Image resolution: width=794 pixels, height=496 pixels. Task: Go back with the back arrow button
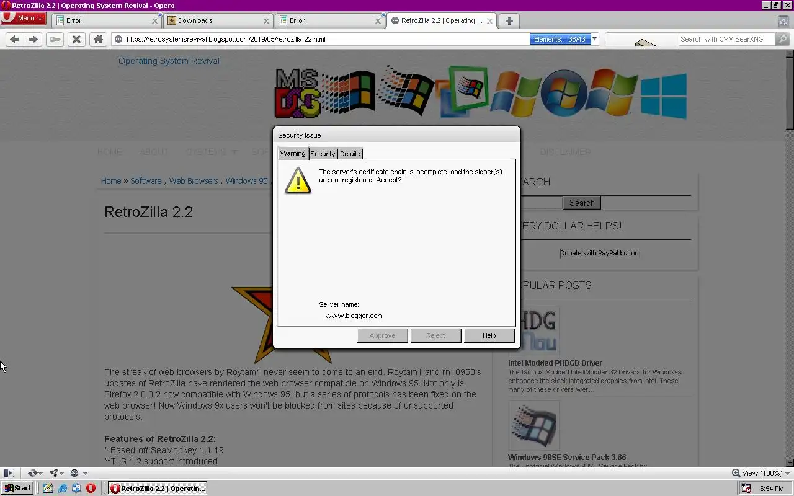[14, 39]
